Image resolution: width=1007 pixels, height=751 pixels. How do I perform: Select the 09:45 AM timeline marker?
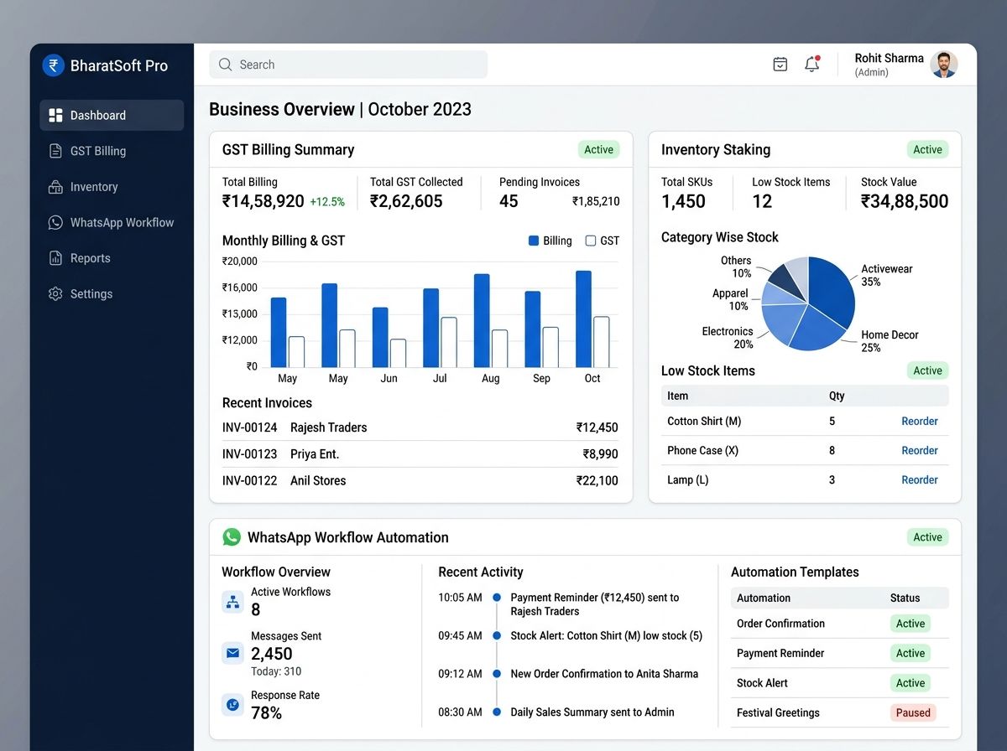(497, 636)
